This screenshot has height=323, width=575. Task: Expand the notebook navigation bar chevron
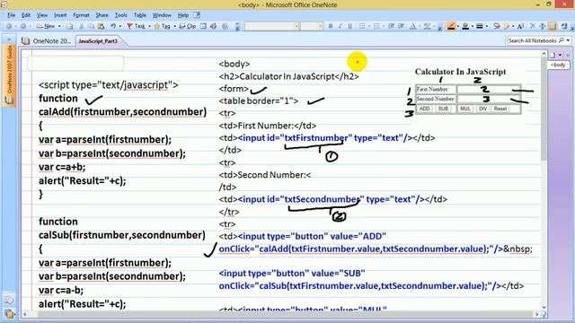(x=9, y=39)
